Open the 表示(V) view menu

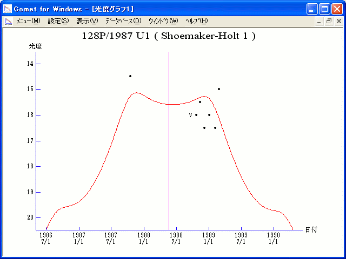86,21
